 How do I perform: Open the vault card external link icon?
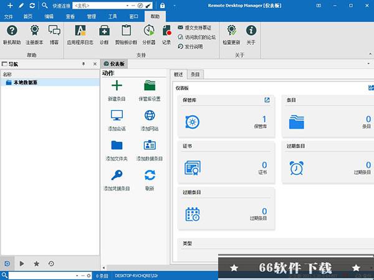267,100
